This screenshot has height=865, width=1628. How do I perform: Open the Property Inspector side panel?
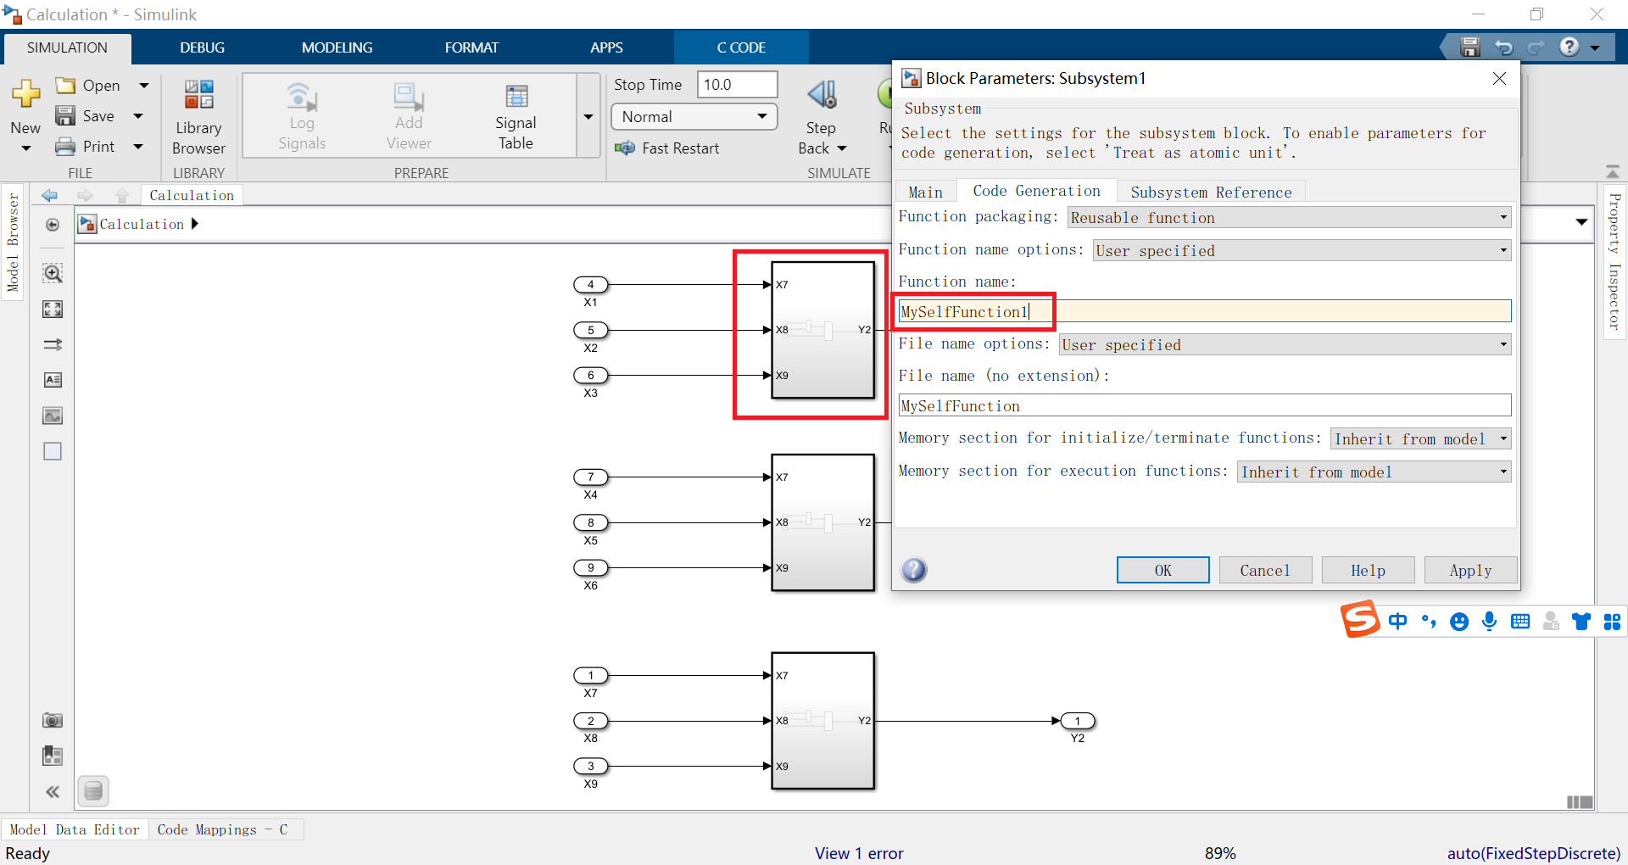[x=1614, y=261]
